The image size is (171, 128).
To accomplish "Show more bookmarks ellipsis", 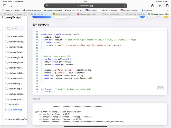I will (x=168, y=10).
